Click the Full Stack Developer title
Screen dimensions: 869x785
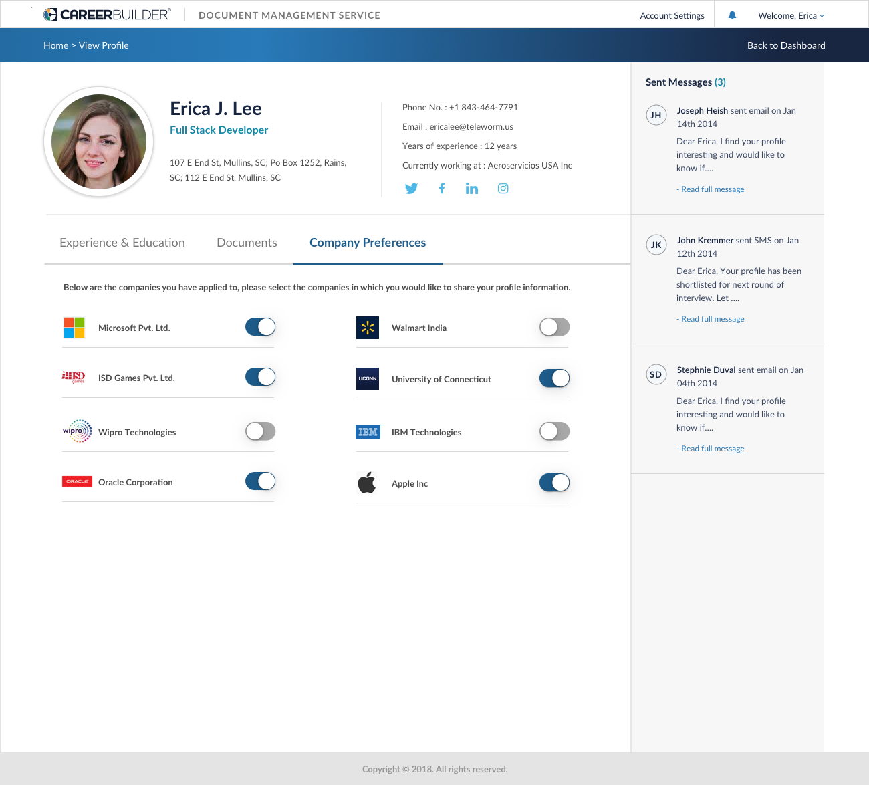coord(219,130)
